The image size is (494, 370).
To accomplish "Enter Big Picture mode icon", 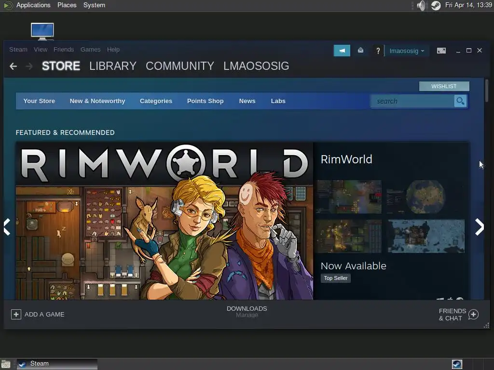I will click(x=441, y=50).
